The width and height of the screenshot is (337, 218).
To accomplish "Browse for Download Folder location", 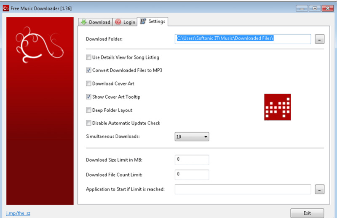I will 320,39.
